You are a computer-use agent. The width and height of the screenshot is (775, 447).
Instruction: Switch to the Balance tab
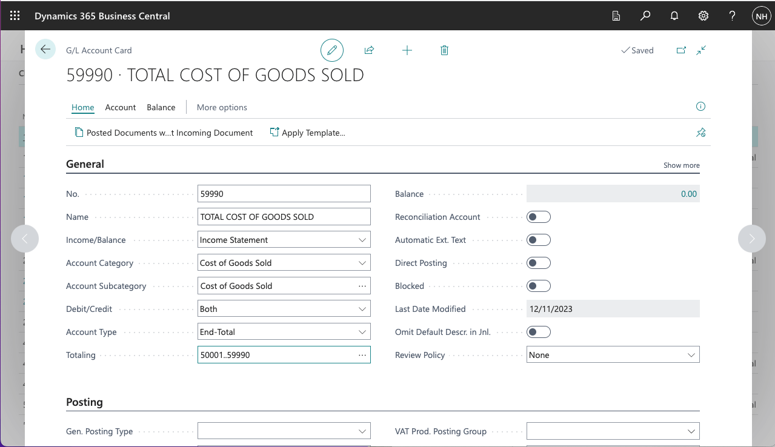161,107
